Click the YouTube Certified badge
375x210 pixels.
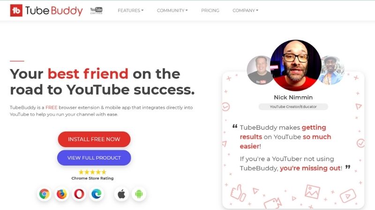(x=96, y=10)
